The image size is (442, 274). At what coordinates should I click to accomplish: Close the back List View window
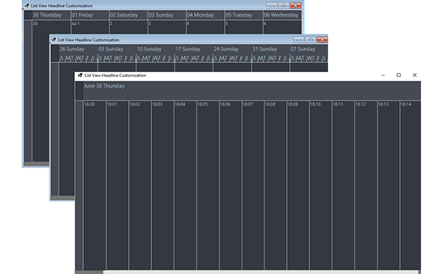tap(295, 5)
